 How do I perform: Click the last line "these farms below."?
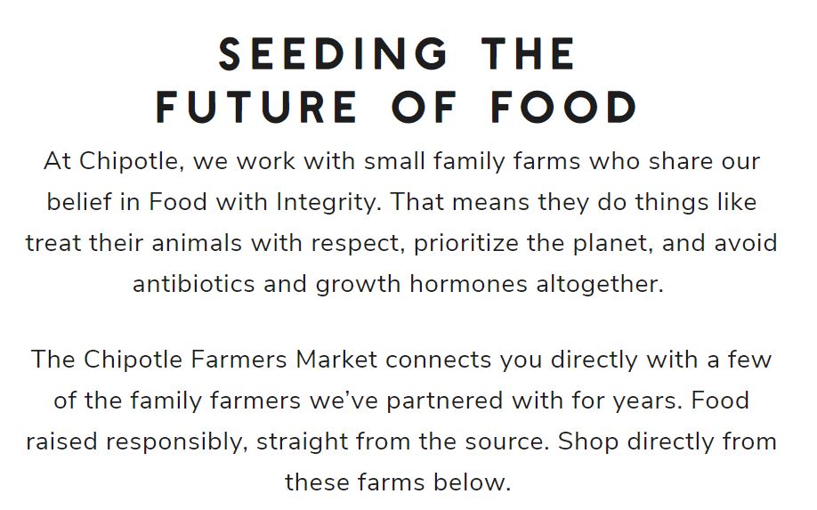pyautogui.click(x=398, y=482)
